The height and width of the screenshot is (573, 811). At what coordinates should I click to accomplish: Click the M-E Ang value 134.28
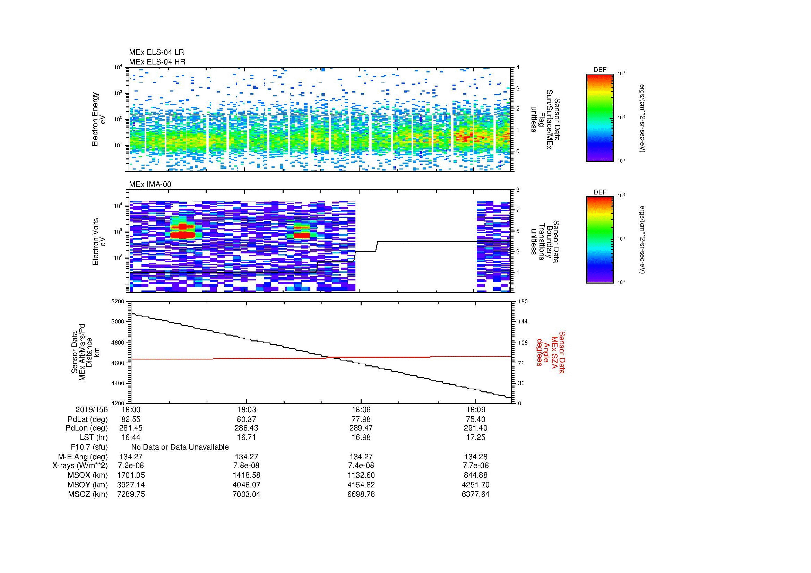pyautogui.click(x=476, y=457)
